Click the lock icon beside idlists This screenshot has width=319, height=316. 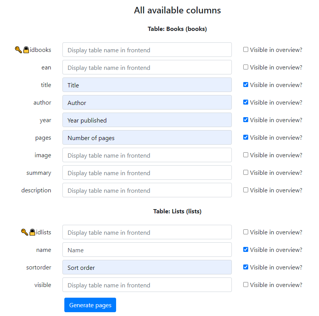pyautogui.click(x=32, y=232)
